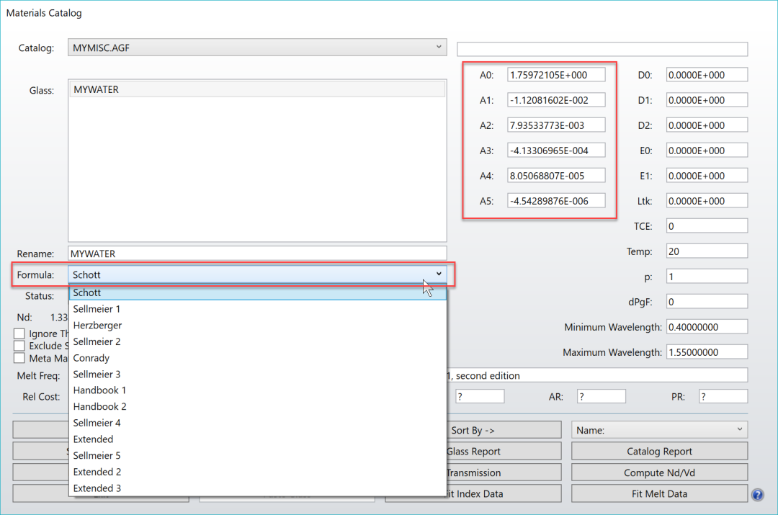The height and width of the screenshot is (515, 778).
Task: Click the TCE input field
Action: (x=707, y=226)
